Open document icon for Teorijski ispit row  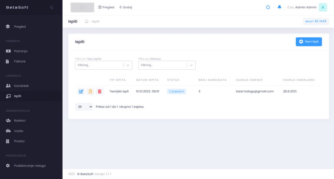pos(90,91)
